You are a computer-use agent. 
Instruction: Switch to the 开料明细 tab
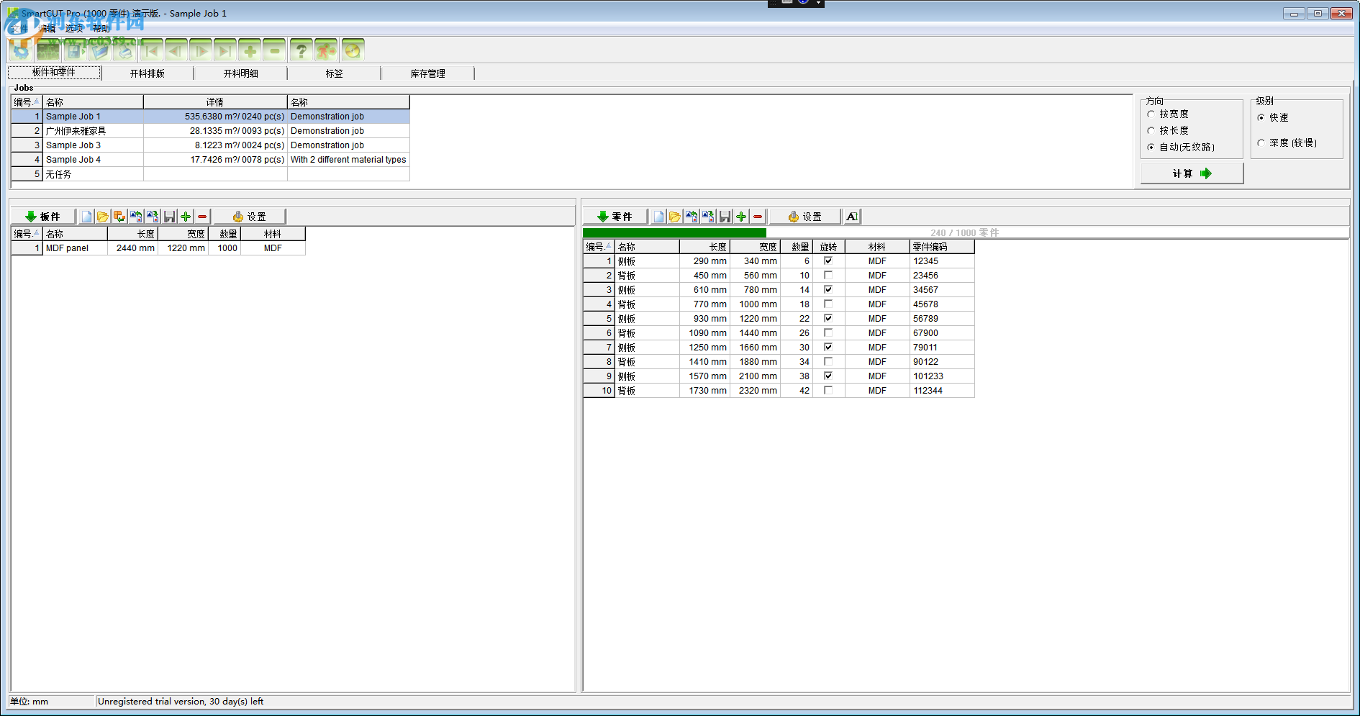241,73
